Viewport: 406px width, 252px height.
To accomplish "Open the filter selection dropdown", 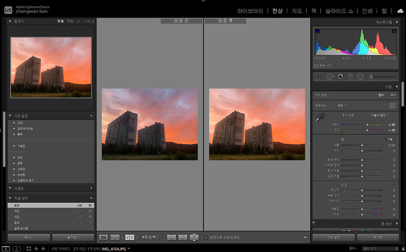I will pos(380,249).
